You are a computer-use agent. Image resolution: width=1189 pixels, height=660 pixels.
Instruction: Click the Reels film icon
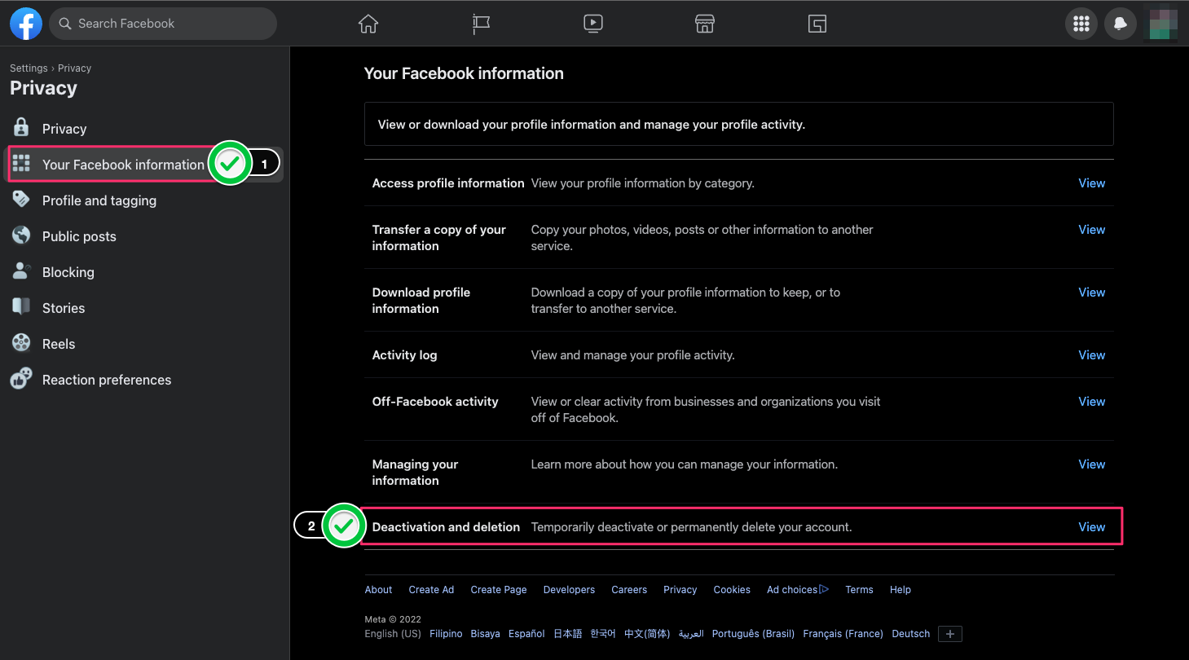coord(21,343)
